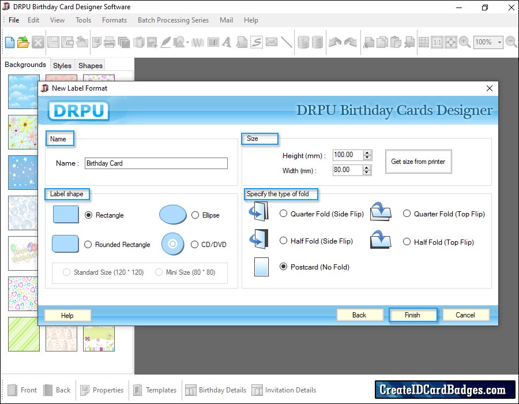
Task: Click the zoom out magnifier icon
Action: (512, 42)
